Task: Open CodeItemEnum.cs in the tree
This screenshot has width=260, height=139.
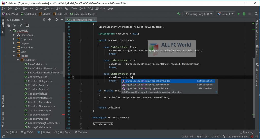Action: coord(38,85)
